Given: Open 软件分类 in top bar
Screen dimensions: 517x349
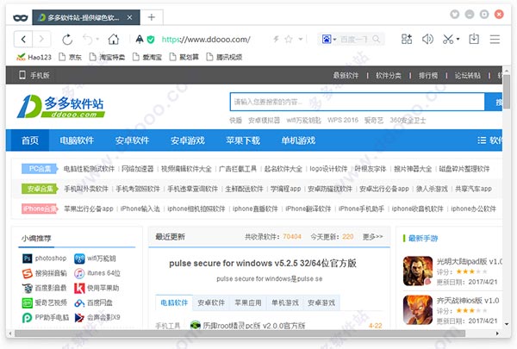Looking at the screenshot, I should [389, 76].
